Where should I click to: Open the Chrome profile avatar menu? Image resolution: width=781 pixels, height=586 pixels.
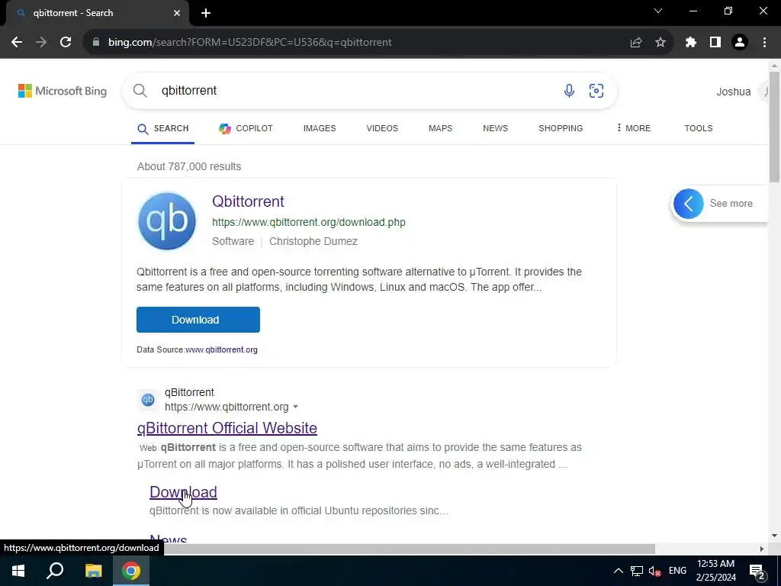[740, 43]
